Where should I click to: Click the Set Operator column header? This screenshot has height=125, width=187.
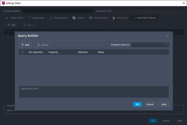coord(36,52)
